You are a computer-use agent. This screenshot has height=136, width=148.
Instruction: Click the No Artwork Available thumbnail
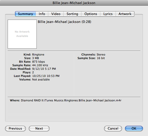point(22,34)
